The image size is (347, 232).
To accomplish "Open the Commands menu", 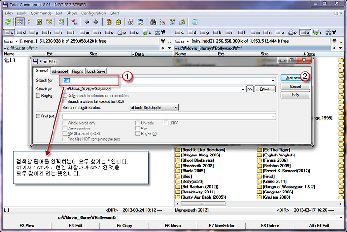I will (40, 13).
